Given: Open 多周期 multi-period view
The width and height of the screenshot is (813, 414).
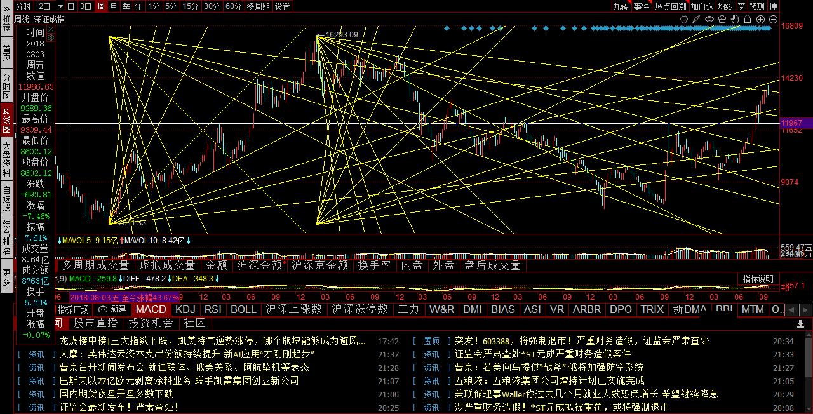Looking at the screenshot, I should 258,6.
